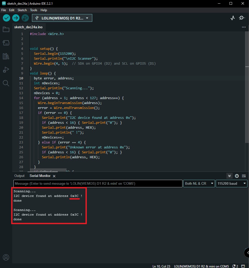Click the '#include <Wire.h>' code line

tap(47, 34)
